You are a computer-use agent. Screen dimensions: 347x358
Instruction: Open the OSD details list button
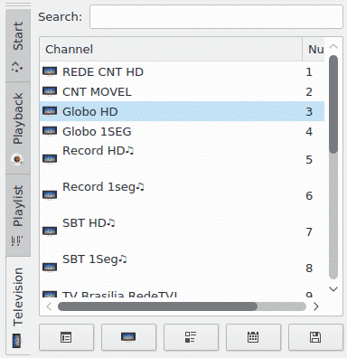(191, 337)
